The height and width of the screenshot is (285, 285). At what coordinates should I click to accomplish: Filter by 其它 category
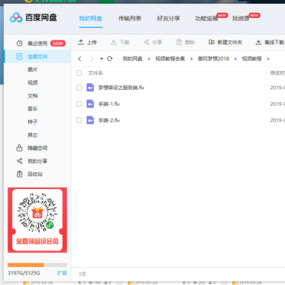[32, 135]
